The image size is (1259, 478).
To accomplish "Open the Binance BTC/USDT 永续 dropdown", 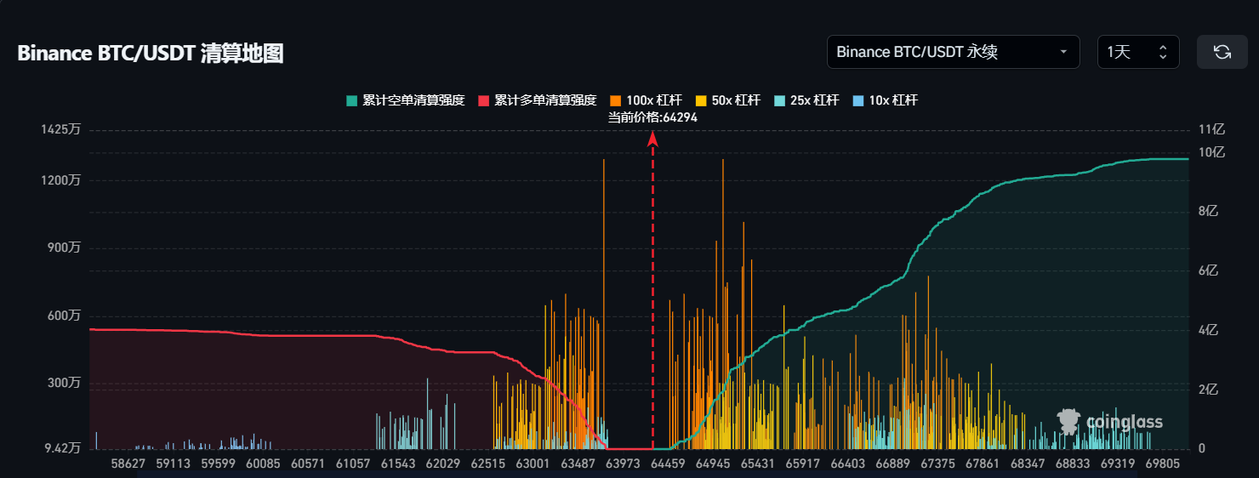I will pos(953,52).
